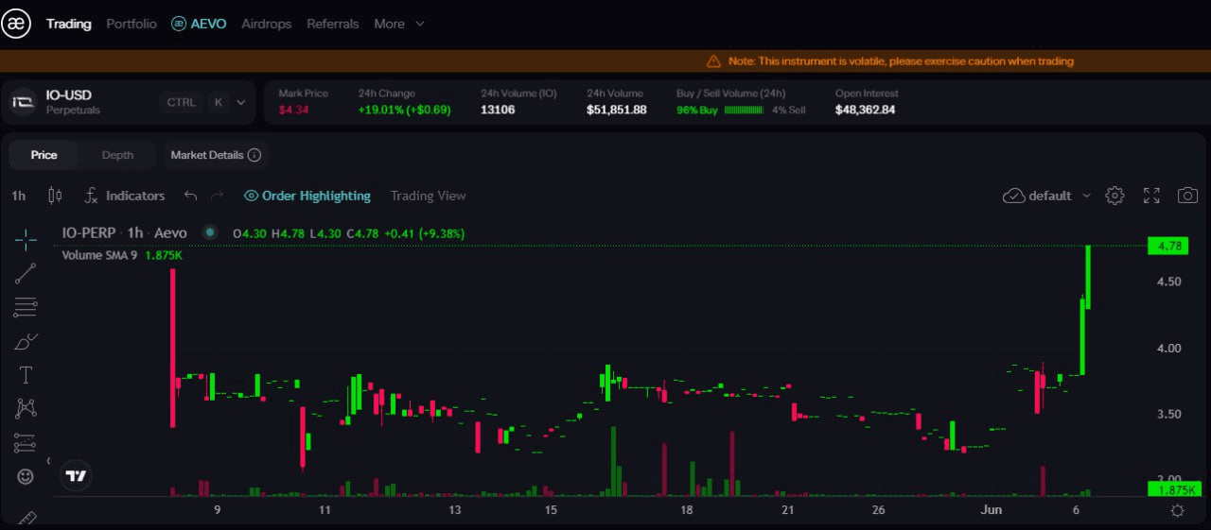The height and width of the screenshot is (530, 1211).
Task: Open time axis settings gear
Action: [x=1177, y=510]
